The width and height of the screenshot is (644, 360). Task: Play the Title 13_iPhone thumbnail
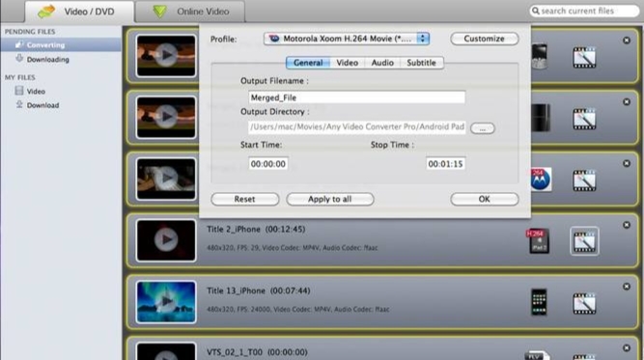click(166, 301)
